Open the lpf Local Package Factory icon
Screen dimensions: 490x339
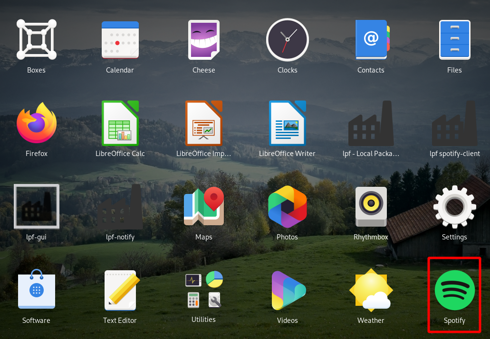371,123
